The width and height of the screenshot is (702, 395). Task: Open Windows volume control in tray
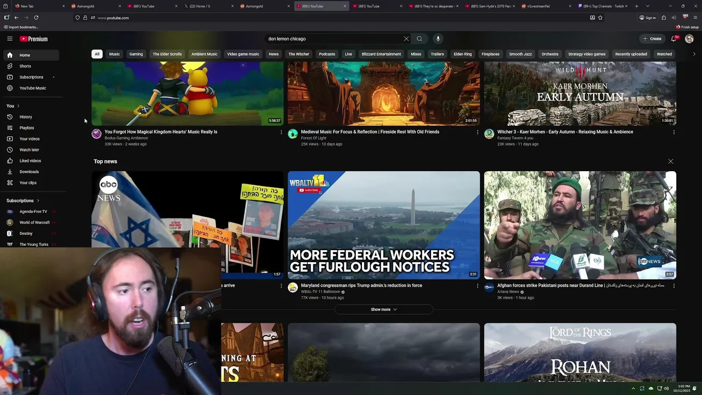click(x=666, y=388)
